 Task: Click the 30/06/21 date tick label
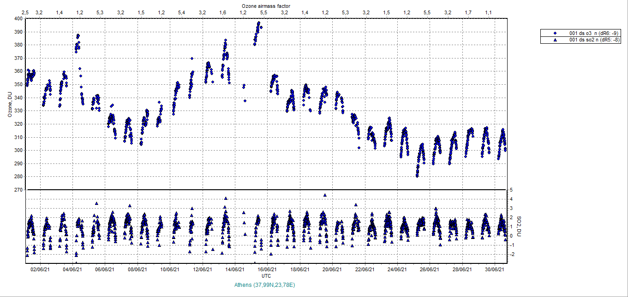(x=494, y=270)
